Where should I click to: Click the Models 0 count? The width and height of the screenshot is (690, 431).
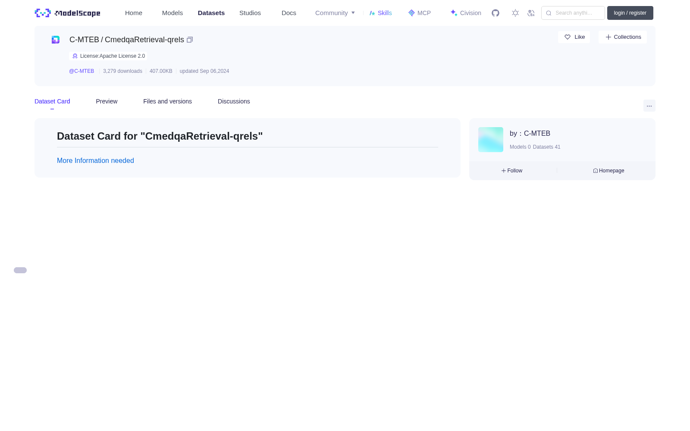520,147
